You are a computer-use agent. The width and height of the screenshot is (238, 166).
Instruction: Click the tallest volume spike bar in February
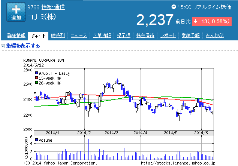click(88, 149)
